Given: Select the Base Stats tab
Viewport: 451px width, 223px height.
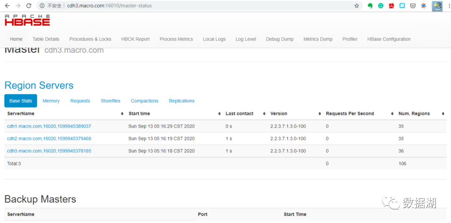Looking at the screenshot, I should pos(21,101).
